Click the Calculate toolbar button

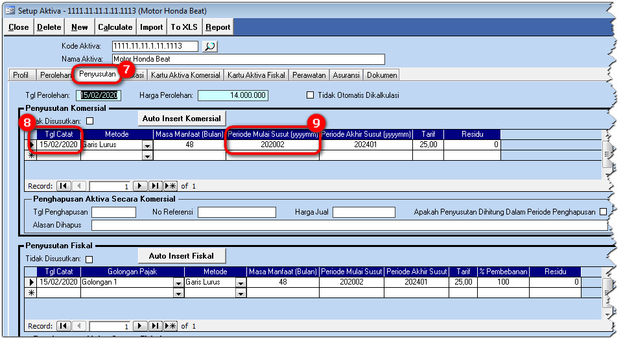tap(115, 27)
